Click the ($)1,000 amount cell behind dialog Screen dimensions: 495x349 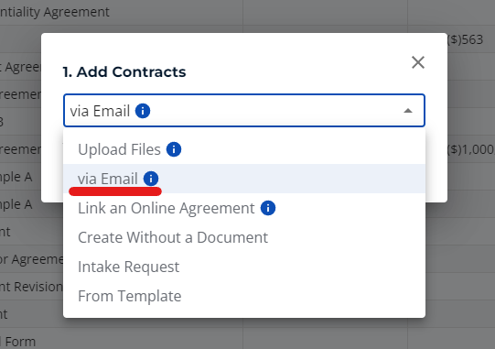pyautogui.click(x=470, y=149)
